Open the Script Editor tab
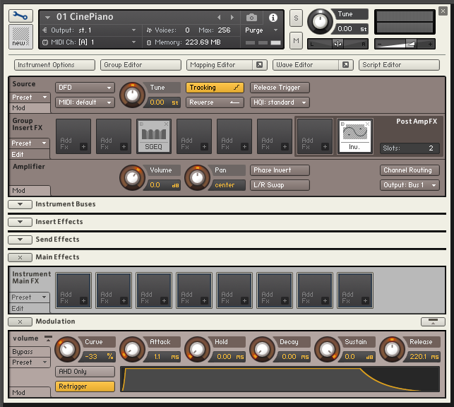This screenshot has height=407, width=454. click(399, 65)
